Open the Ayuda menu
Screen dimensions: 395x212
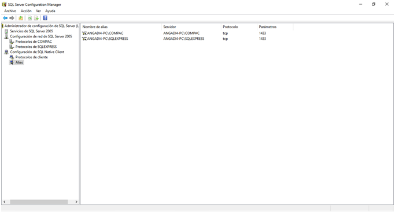[x=50, y=11]
